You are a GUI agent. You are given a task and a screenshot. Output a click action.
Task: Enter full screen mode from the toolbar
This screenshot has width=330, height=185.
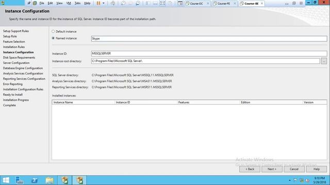[x=162, y=3]
